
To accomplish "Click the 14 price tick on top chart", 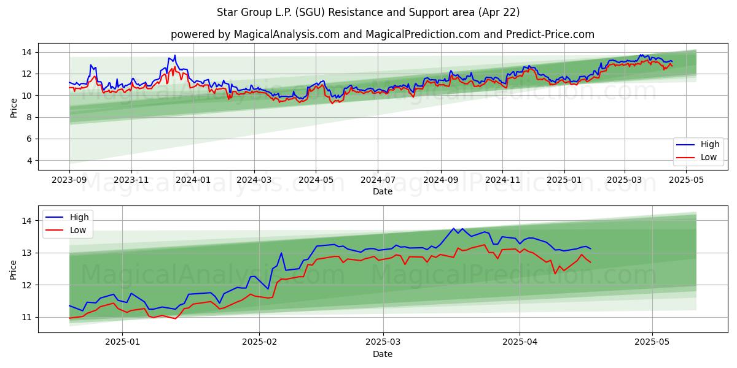I will [x=28, y=52].
